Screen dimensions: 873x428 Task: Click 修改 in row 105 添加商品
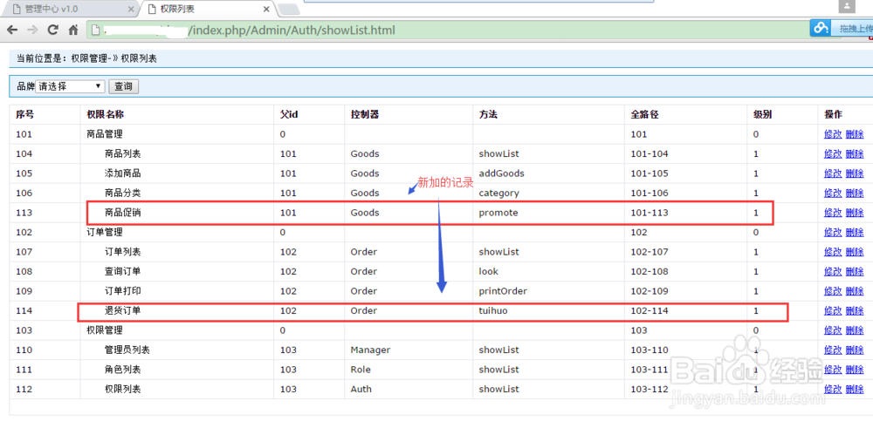click(x=832, y=173)
